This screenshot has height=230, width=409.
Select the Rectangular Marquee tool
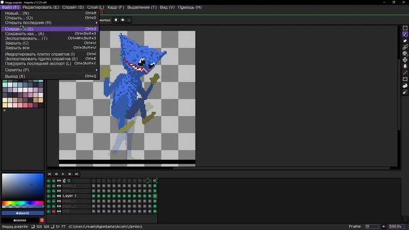tap(405, 28)
